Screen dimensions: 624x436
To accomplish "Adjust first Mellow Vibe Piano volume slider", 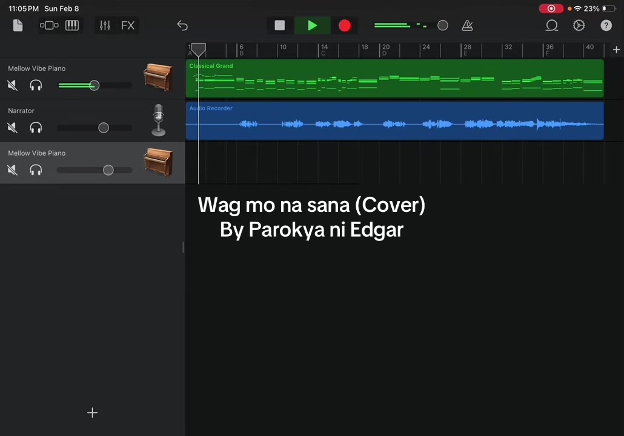I will pyautogui.click(x=95, y=85).
